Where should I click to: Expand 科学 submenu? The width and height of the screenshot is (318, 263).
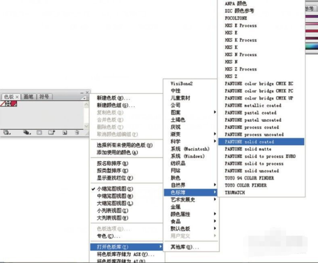click(191, 141)
